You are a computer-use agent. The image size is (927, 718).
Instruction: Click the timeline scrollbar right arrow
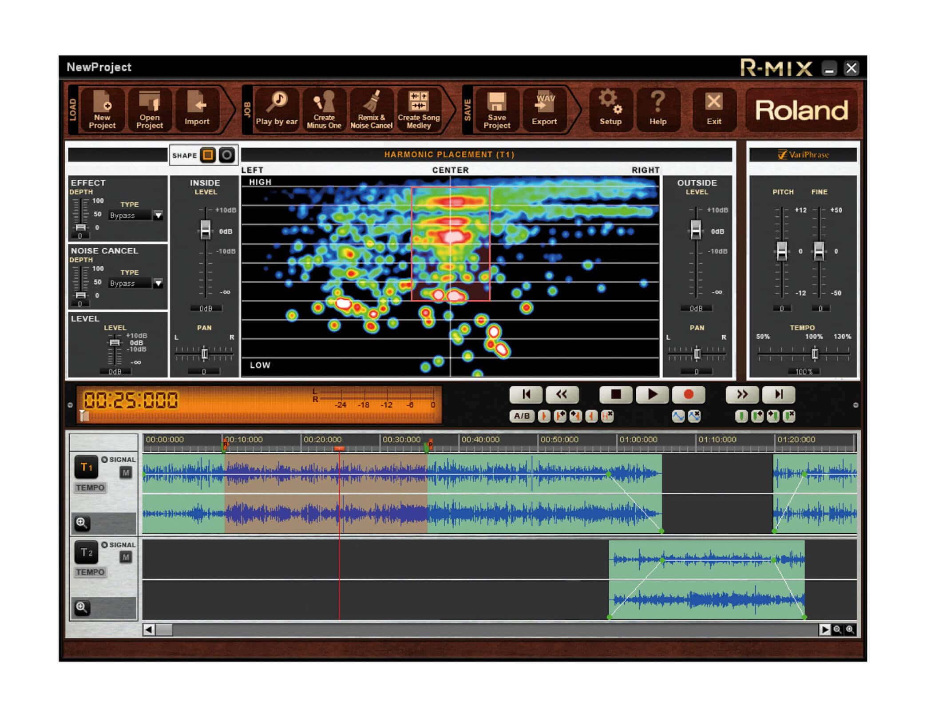(824, 629)
